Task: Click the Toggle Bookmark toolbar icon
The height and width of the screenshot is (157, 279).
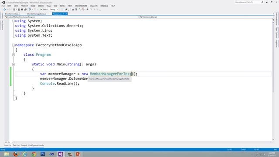Action: point(88,10)
